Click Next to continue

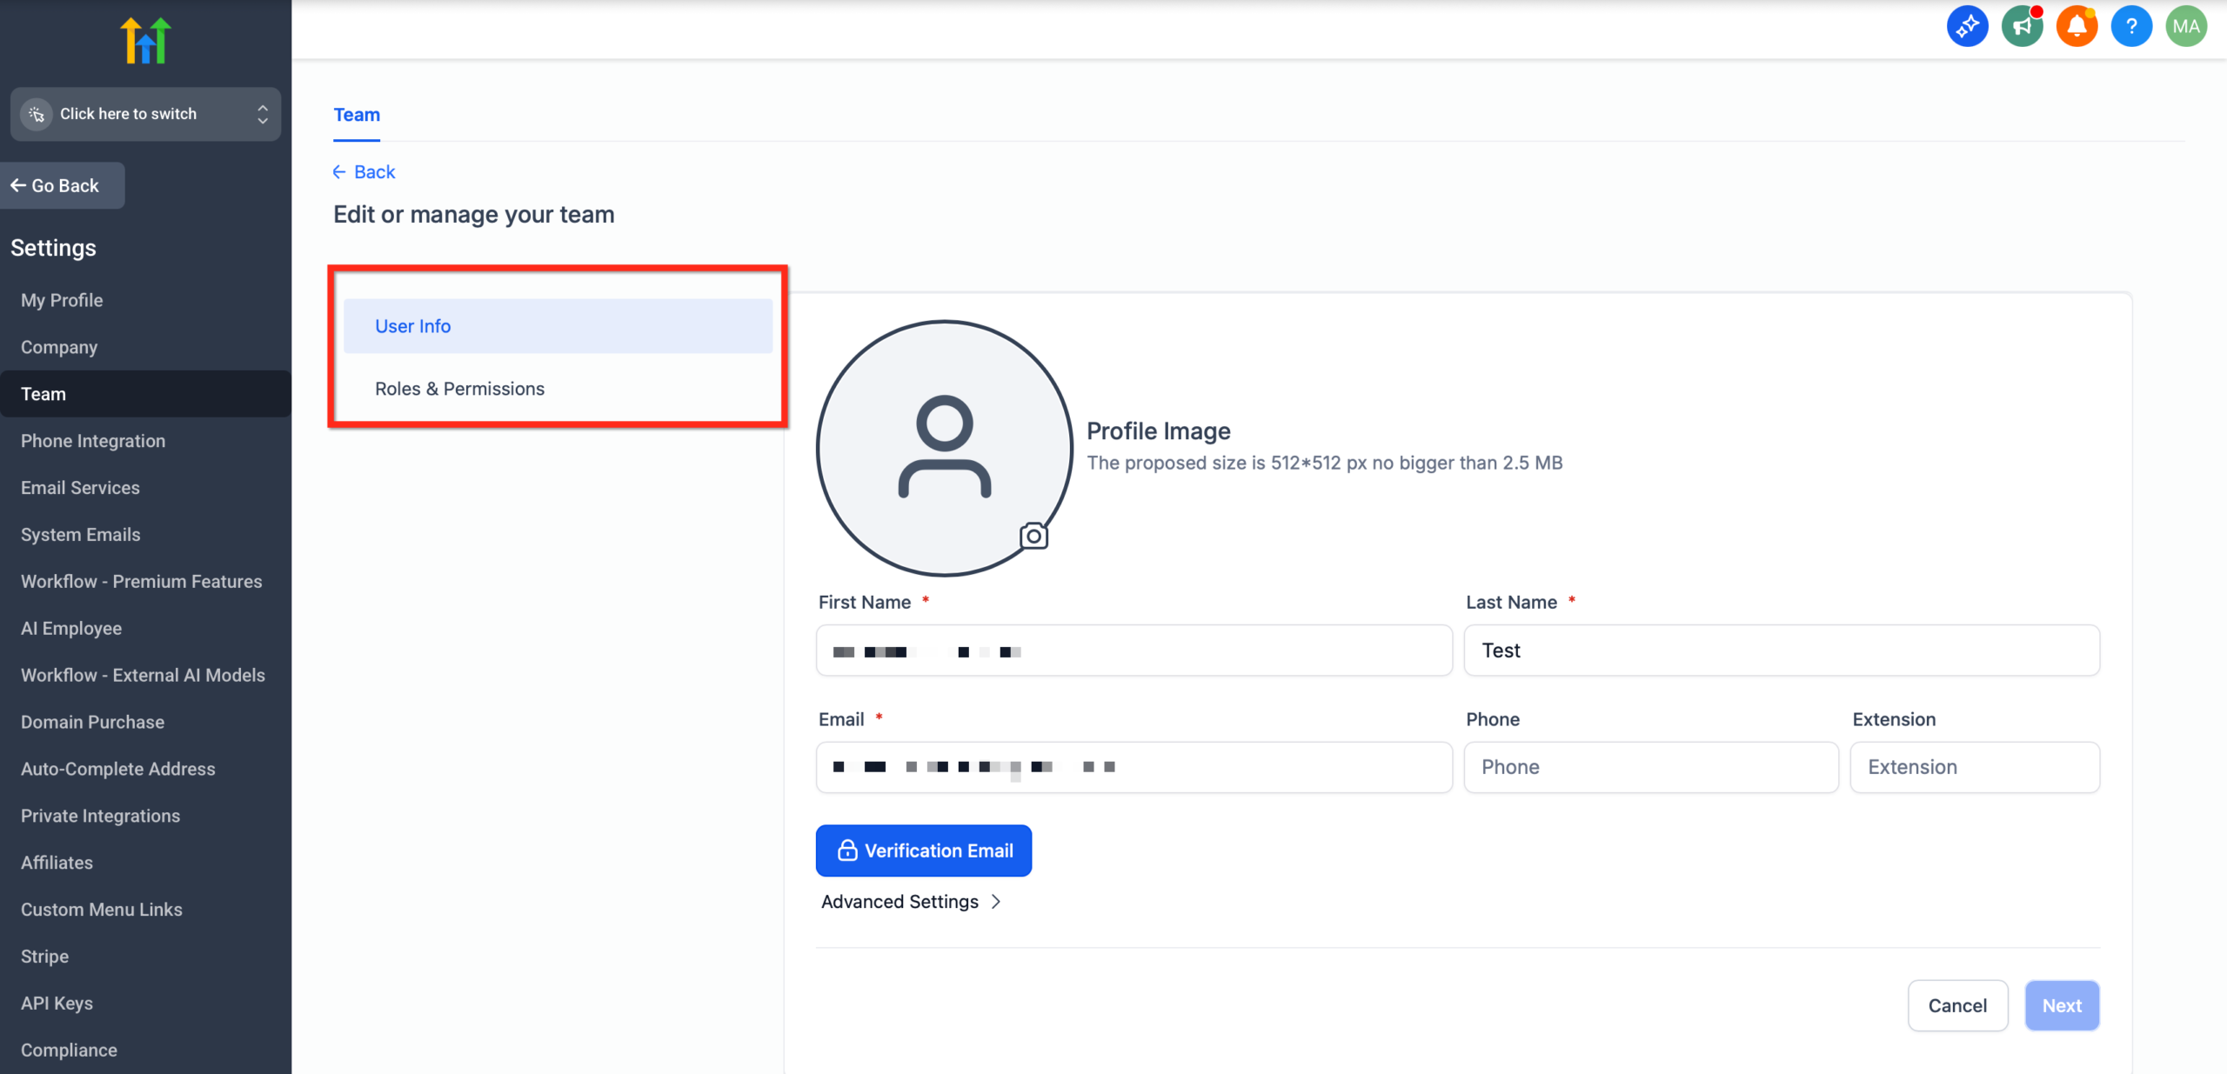[x=2062, y=1005]
